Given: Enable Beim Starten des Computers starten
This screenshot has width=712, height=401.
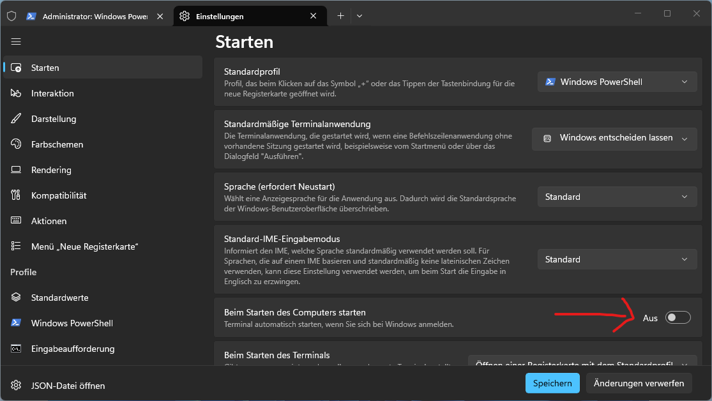Looking at the screenshot, I should [678, 317].
